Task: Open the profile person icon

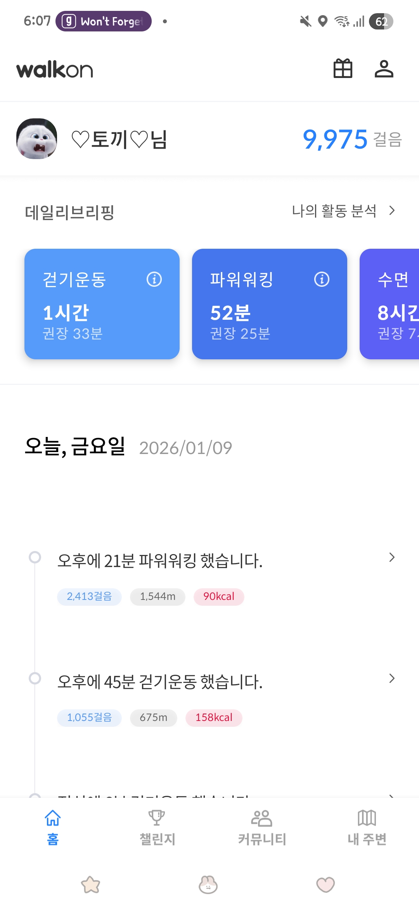Action: coord(384,69)
